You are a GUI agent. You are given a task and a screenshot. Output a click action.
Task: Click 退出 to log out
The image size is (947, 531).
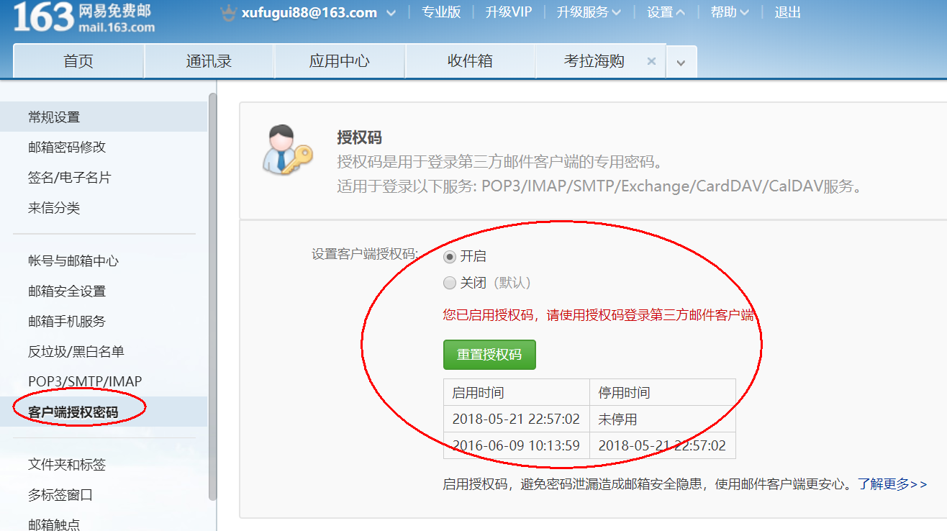pyautogui.click(x=787, y=12)
